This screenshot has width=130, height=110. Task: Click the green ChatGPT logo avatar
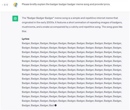click(x=15, y=18)
